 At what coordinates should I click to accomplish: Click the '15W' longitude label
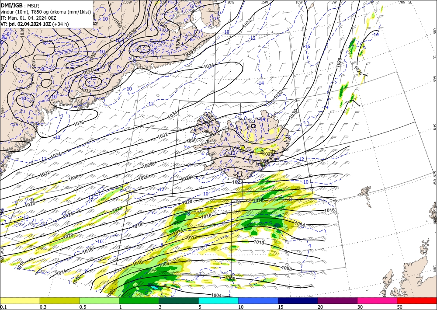click(x=264, y=2)
